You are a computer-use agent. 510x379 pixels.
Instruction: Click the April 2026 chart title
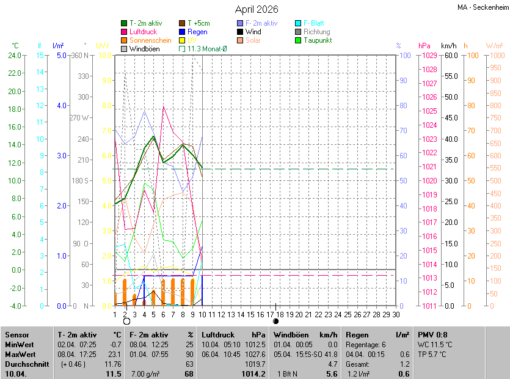(x=257, y=9)
